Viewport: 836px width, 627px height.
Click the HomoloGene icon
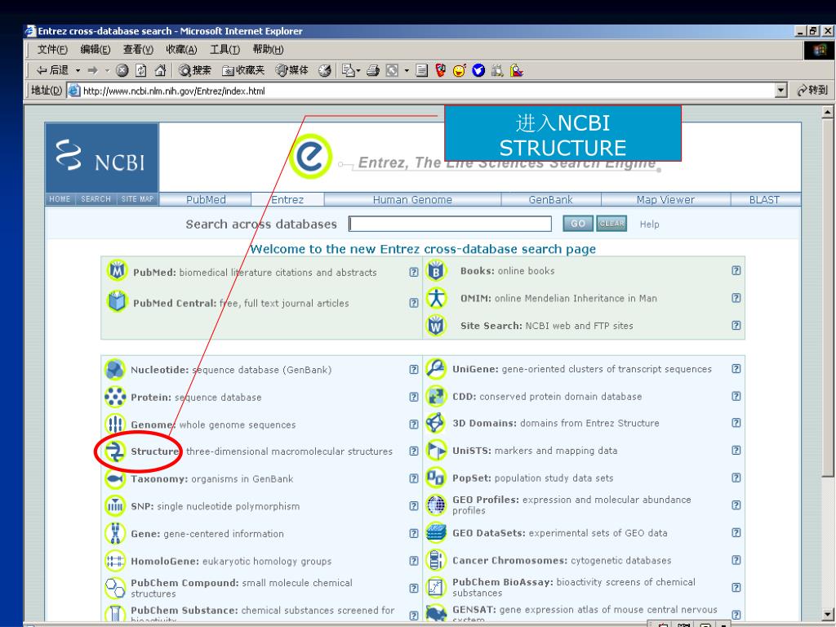click(x=115, y=561)
